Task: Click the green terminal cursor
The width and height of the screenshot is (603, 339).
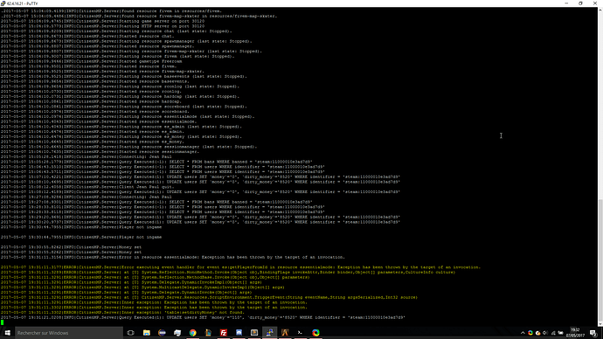Action: [x=3, y=322]
